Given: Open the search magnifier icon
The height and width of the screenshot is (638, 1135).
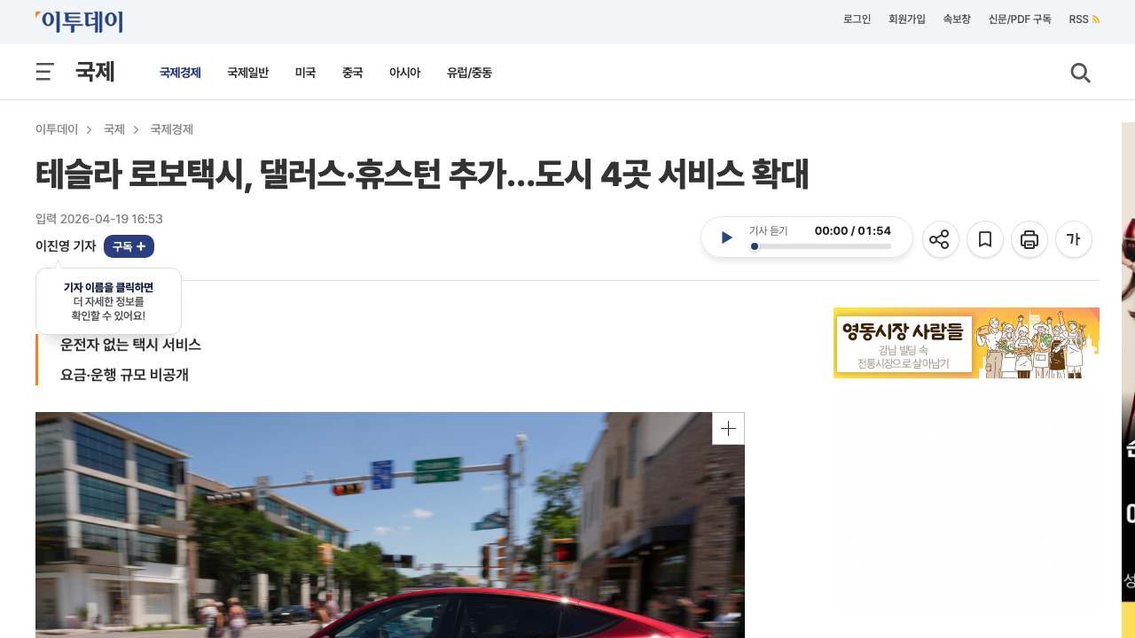Looking at the screenshot, I should point(1080,73).
